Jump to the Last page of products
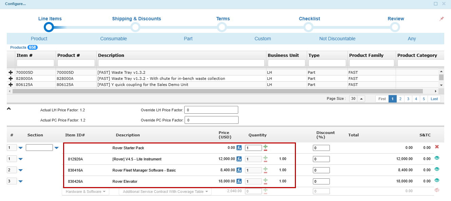 click(x=434, y=99)
